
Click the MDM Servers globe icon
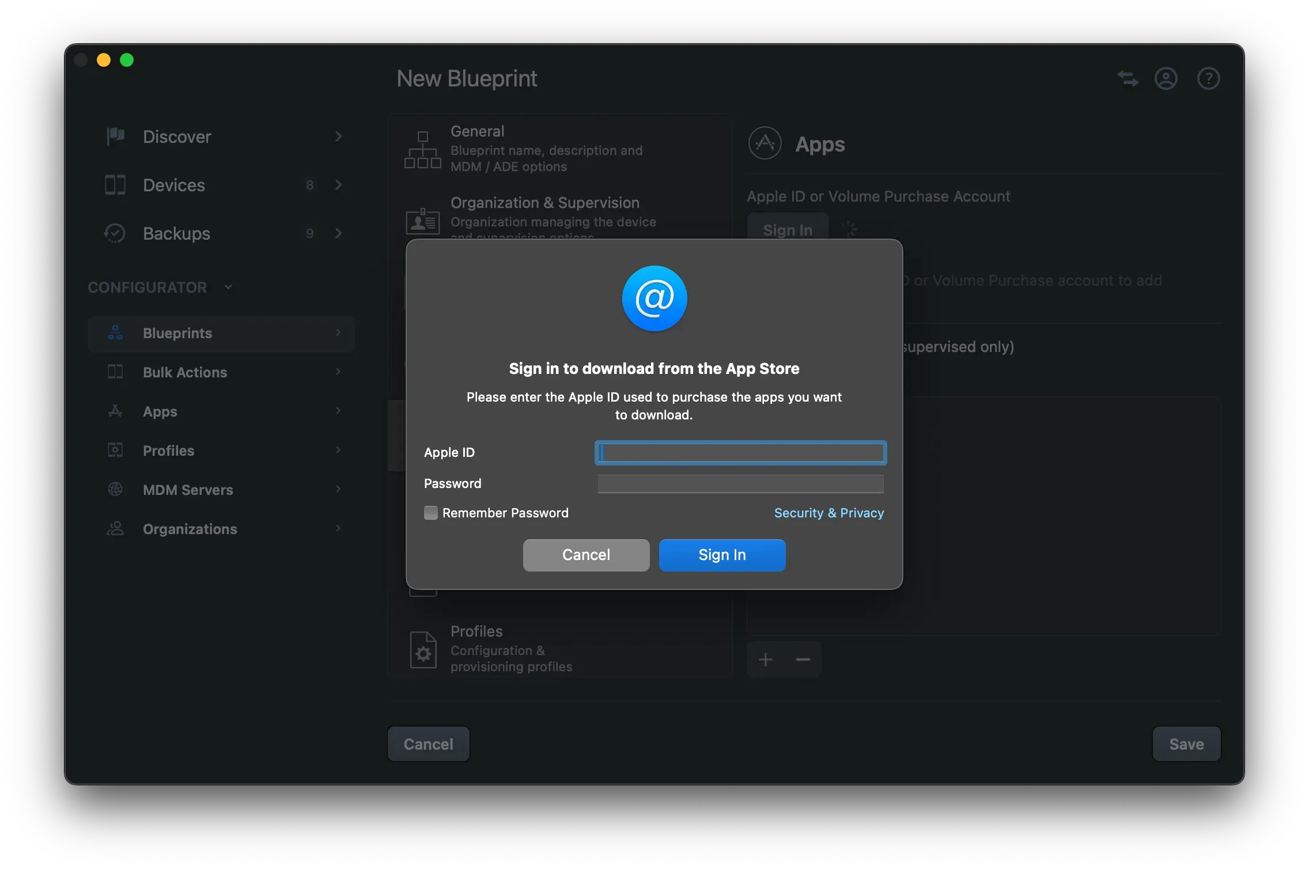[115, 489]
